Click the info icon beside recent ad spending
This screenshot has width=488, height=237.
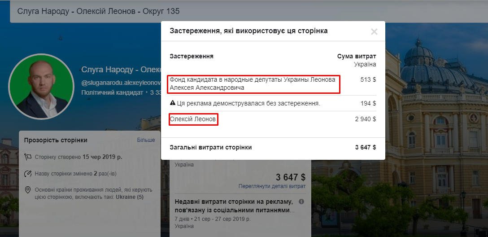click(x=301, y=202)
